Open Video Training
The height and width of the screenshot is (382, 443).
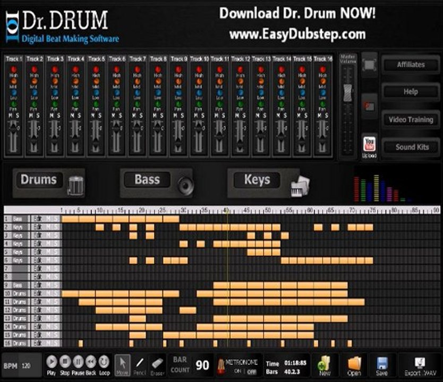411,119
